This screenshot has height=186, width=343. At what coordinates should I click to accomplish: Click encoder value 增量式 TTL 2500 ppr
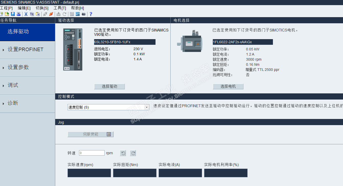(262, 70)
